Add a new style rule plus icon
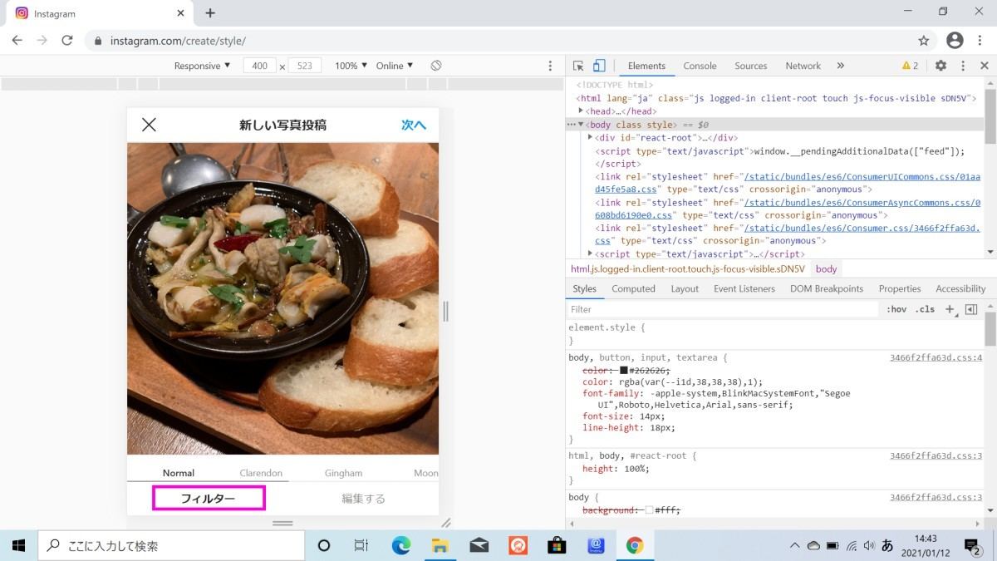Viewport: 997px width, 561px height. (x=950, y=309)
